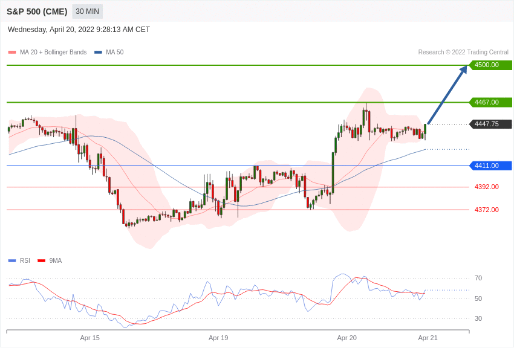
Task: Click the red 9MA legend swatch
Action: 41,261
